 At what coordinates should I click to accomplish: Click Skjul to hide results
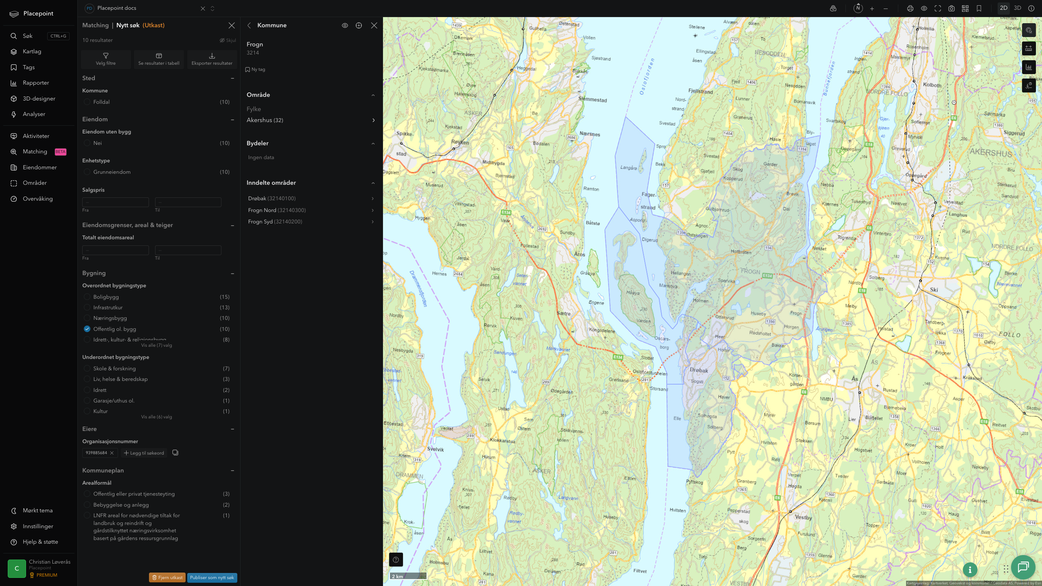tap(228, 40)
